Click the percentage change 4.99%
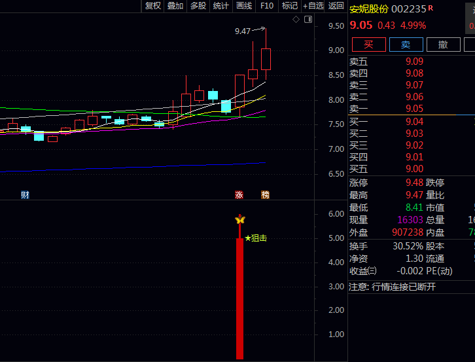This screenshot has height=362, width=475. (x=413, y=26)
